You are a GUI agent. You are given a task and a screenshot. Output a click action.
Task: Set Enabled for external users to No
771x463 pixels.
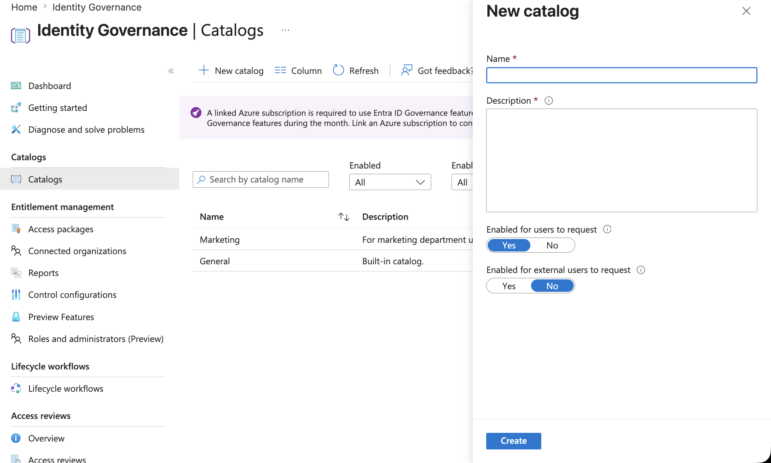pos(552,286)
